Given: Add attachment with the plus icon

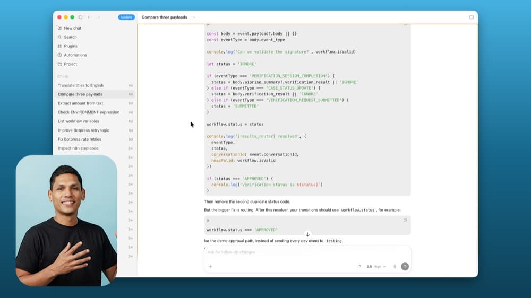Looking at the screenshot, I should pos(210,267).
